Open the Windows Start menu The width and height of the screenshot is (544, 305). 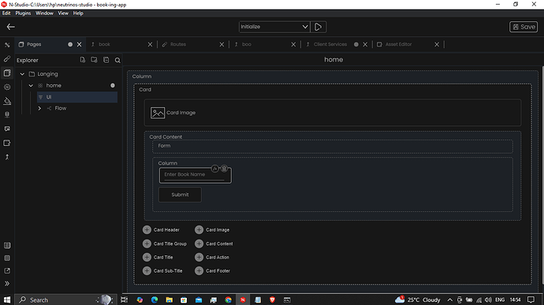click(7, 299)
